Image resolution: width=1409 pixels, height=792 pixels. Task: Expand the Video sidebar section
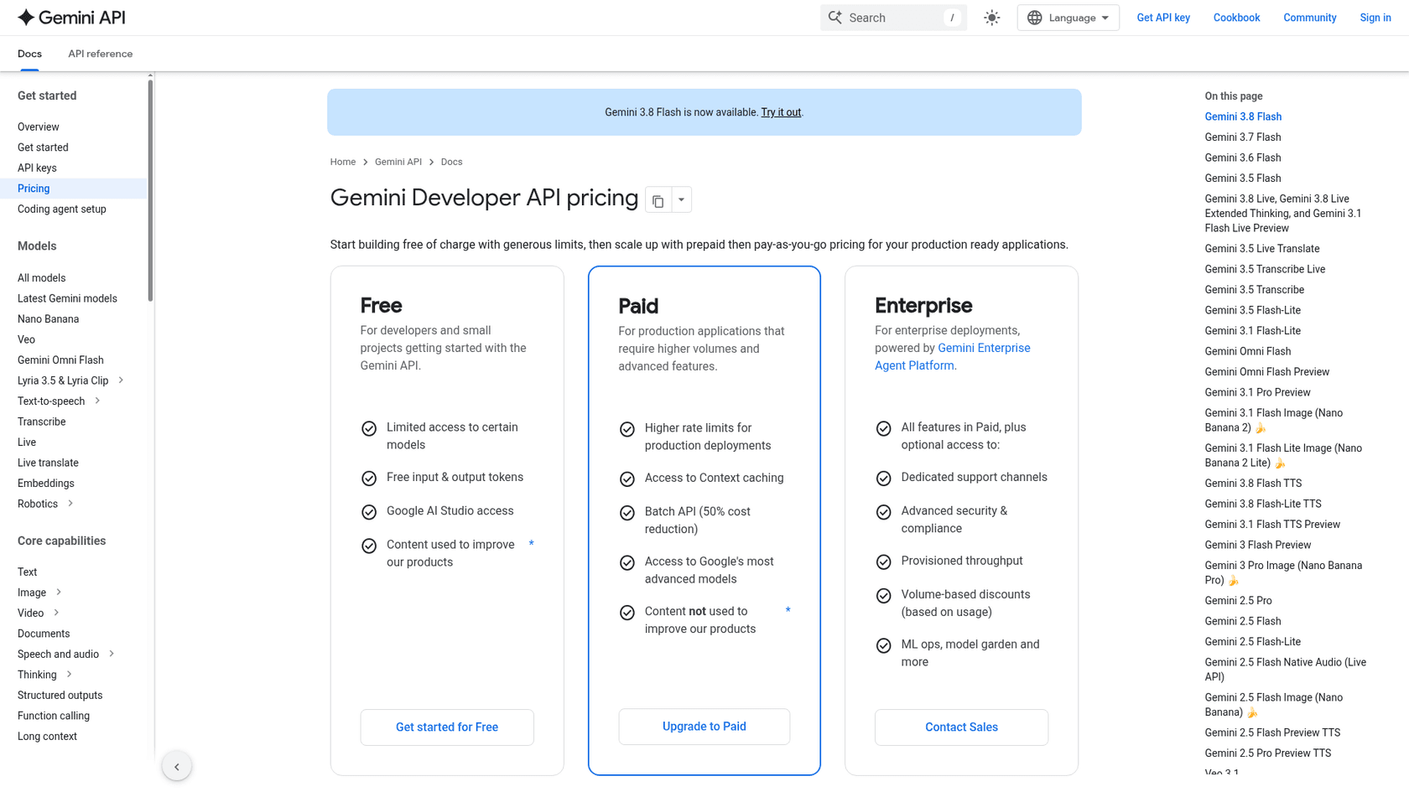[56, 613]
